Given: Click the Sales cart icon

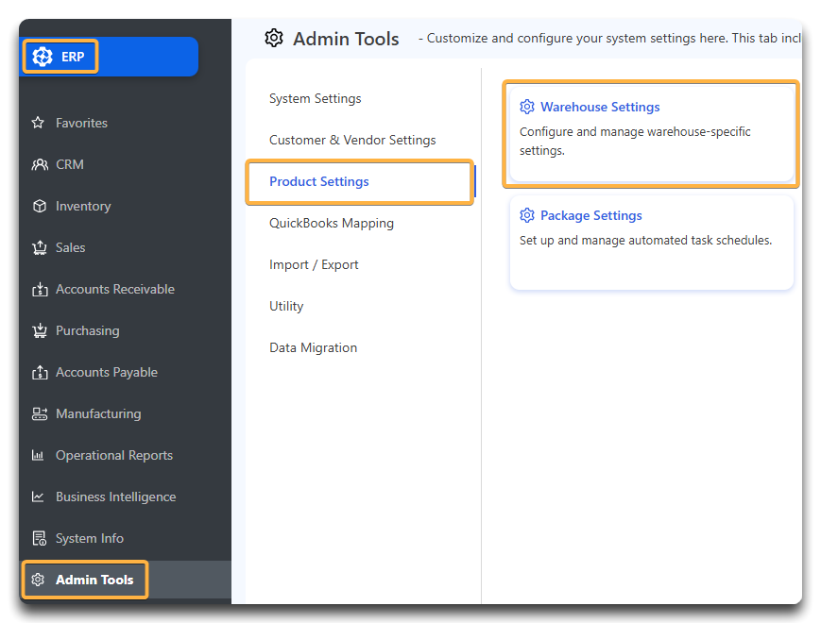Looking at the screenshot, I should click(x=40, y=247).
